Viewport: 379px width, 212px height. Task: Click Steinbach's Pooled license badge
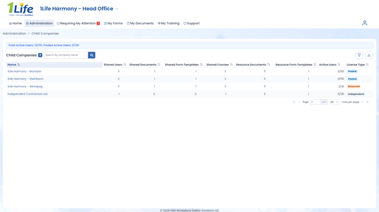click(352, 79)
